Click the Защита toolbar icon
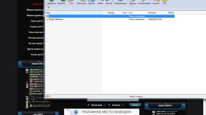Viewport: 206px width, 115px height. (x=156, y=2)
